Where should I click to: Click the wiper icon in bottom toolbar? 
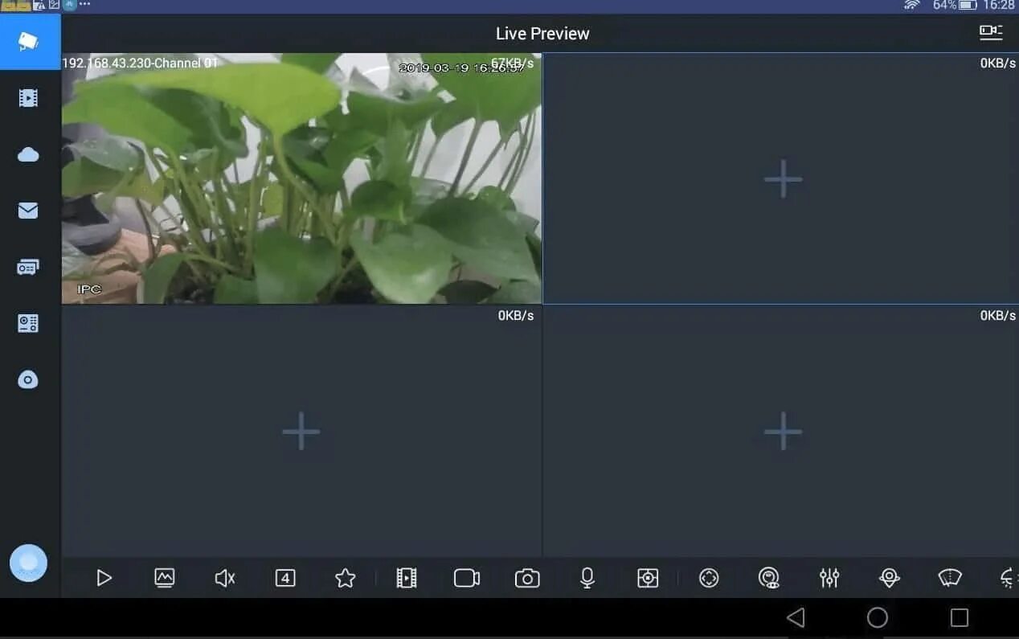(x=950, y=578)
